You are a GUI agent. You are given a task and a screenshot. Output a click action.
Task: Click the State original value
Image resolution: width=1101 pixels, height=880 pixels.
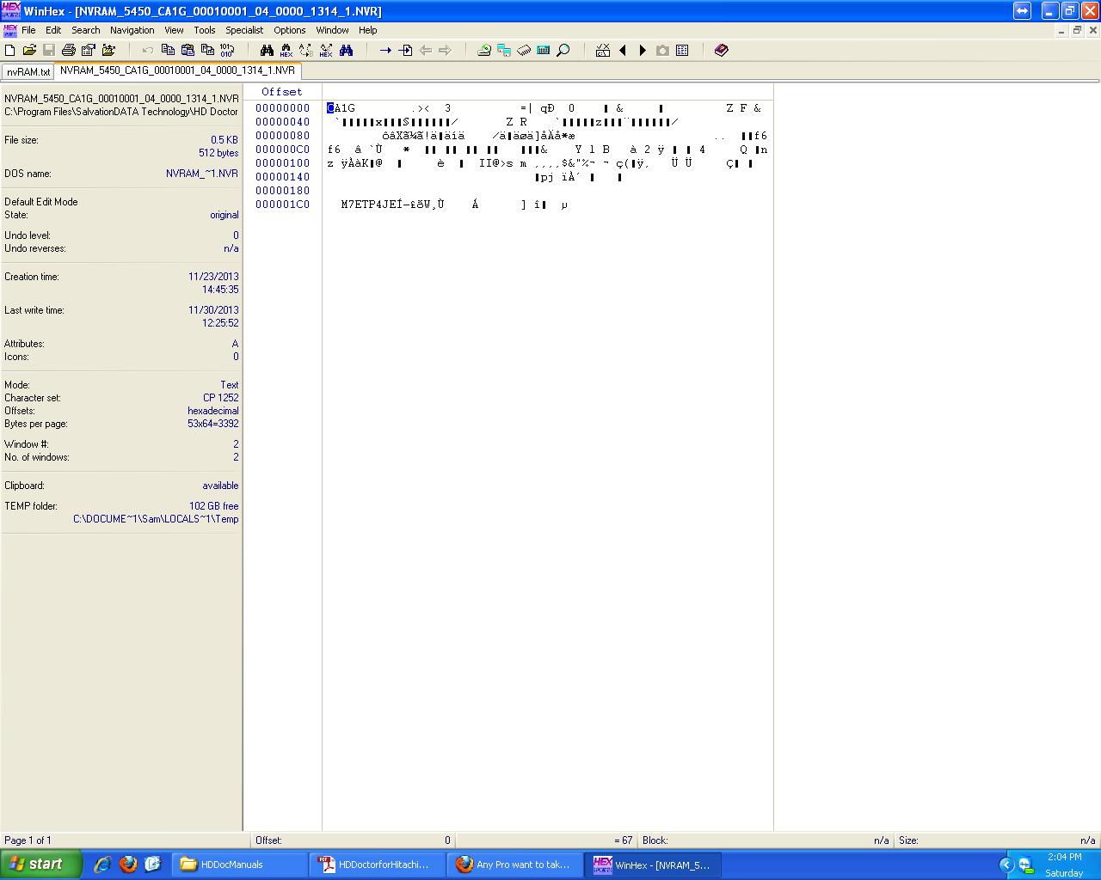click(x=225, y=215)
